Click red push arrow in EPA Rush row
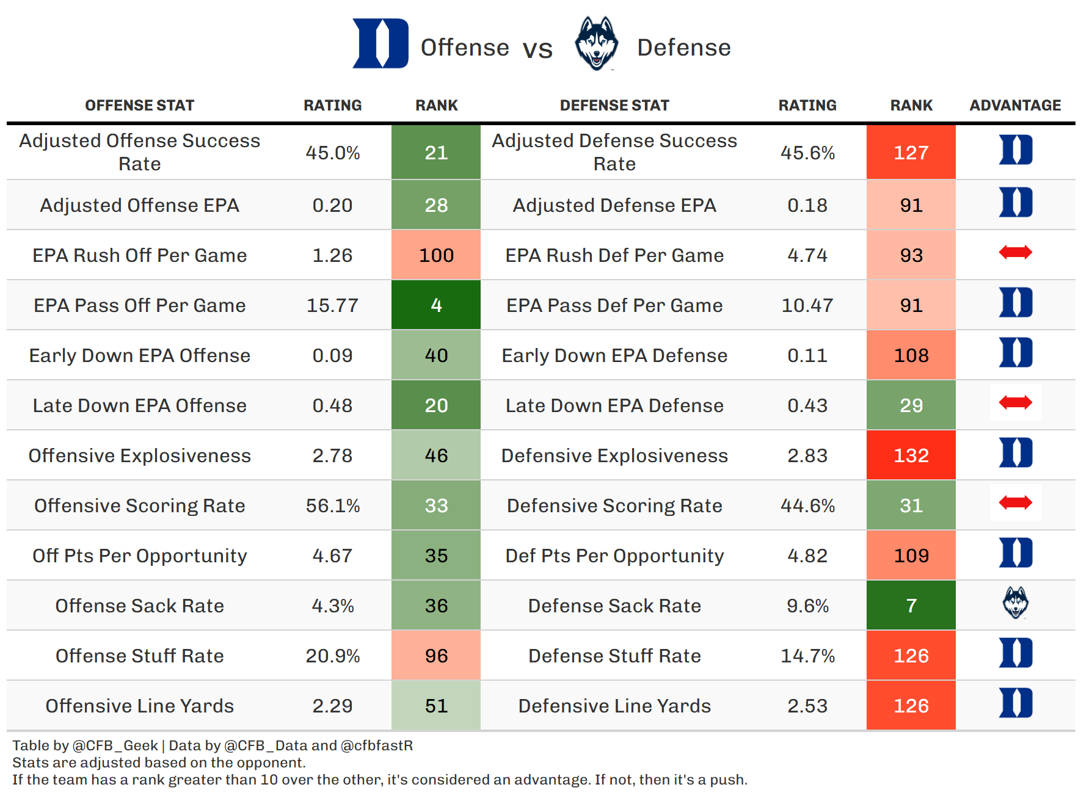Screen dimensions: 1081x801 [1015, 252]
